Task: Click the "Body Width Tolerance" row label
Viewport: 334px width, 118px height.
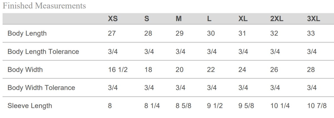Action: [41, 88]
